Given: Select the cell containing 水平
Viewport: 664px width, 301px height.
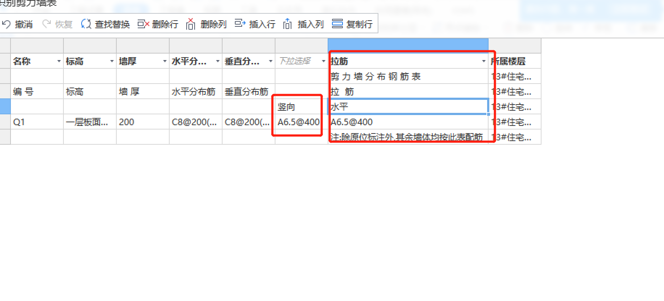Looking at the screenshot, I should click(x=408, y=107).
